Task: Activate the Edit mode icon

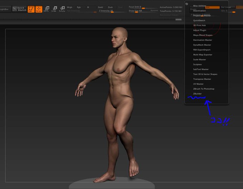Action: 31,9
